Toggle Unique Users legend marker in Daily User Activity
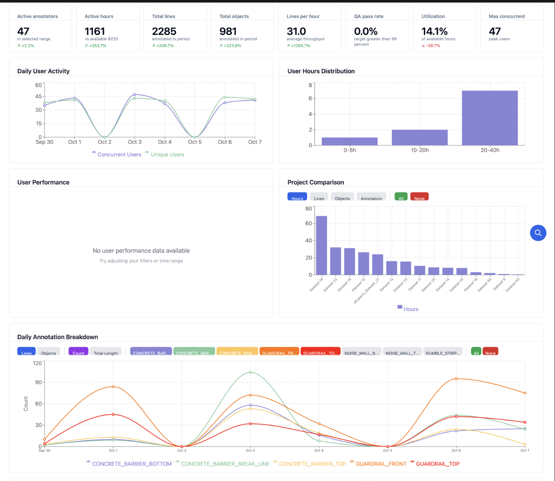The width and height of the screenshot is (555, 481). tap(147, 153)
